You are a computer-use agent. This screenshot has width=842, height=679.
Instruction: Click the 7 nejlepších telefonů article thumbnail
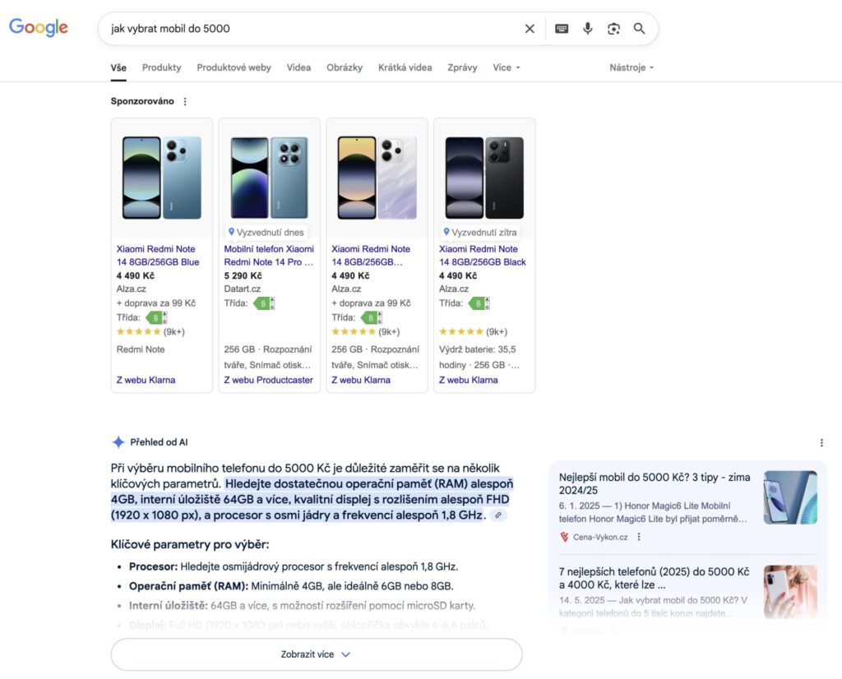tap(790, 592)
